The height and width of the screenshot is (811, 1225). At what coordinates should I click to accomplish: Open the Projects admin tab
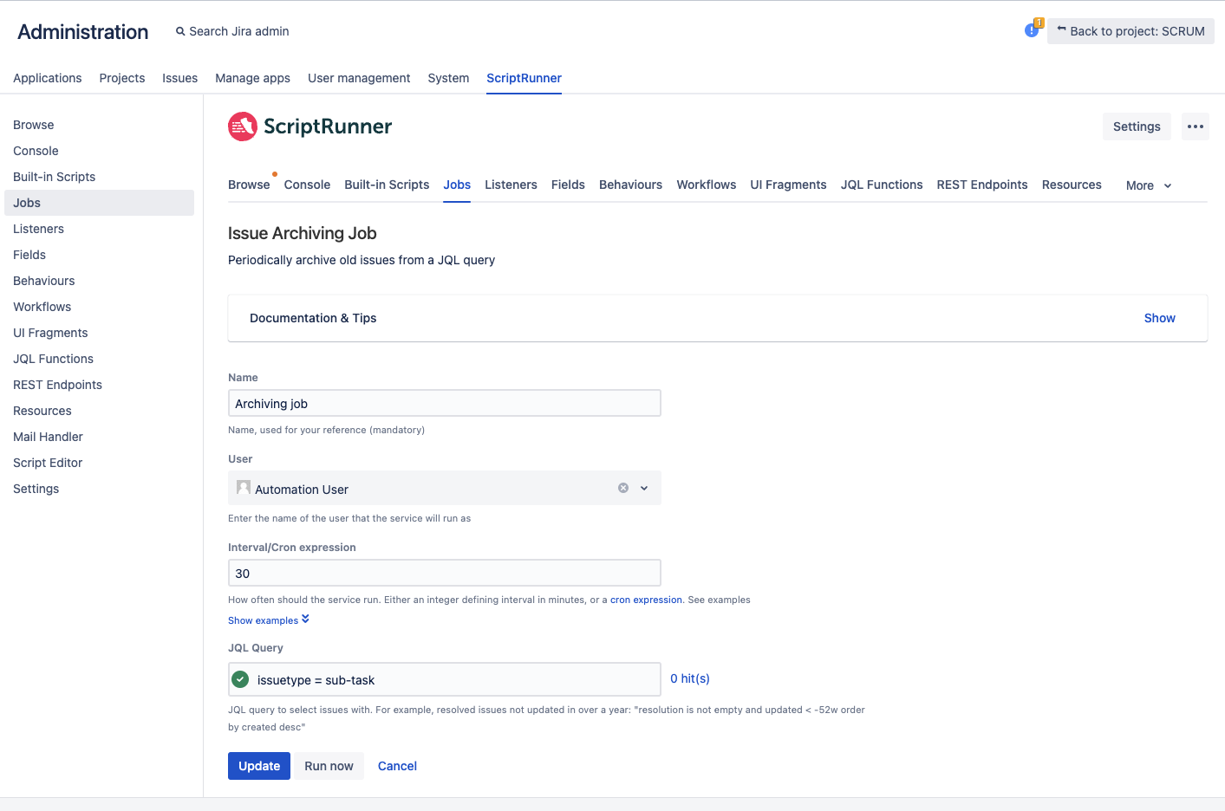[122, 78]
